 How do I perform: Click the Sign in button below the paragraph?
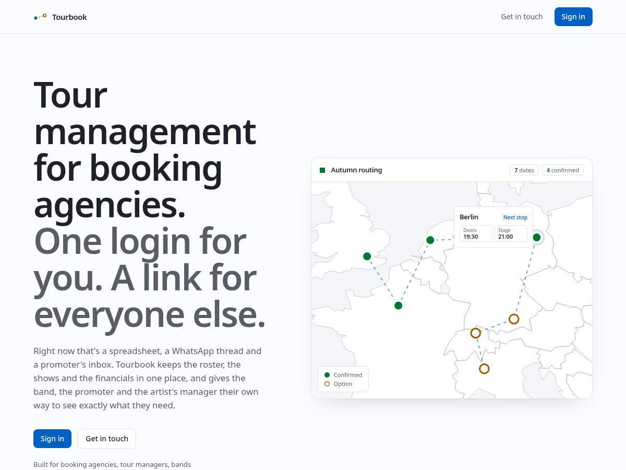52,439
